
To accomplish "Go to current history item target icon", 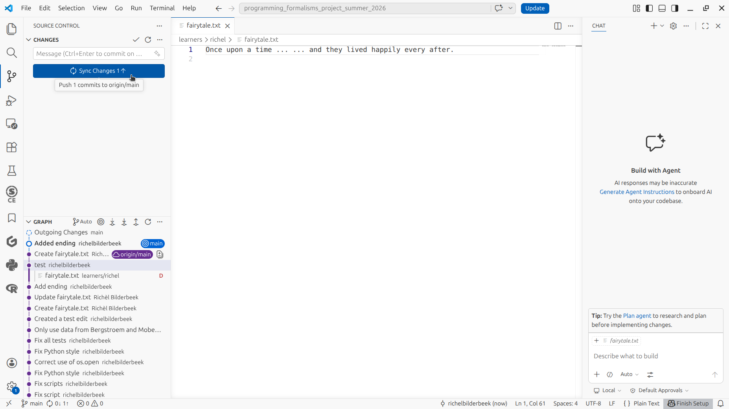I will pos(101,222).
